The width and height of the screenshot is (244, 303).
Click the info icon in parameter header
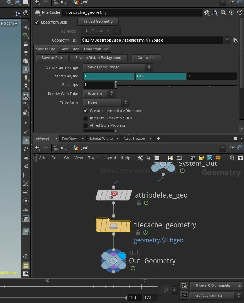(x=231, y=12)
